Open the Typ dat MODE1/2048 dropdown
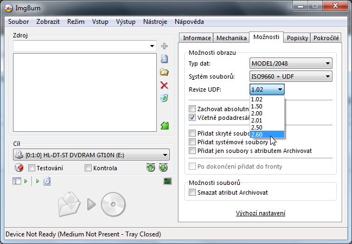352x244 pixels. click(291, 63)
